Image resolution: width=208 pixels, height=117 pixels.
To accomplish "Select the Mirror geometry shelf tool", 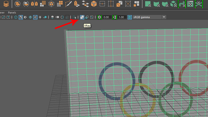I will pos(34,4).
